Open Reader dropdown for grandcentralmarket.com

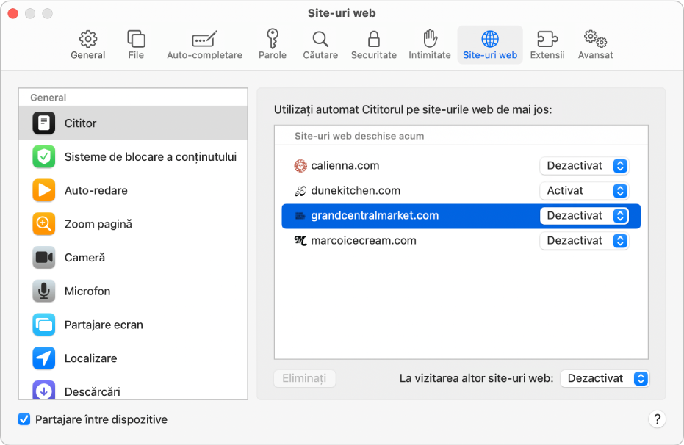click(x=584, y=216)
